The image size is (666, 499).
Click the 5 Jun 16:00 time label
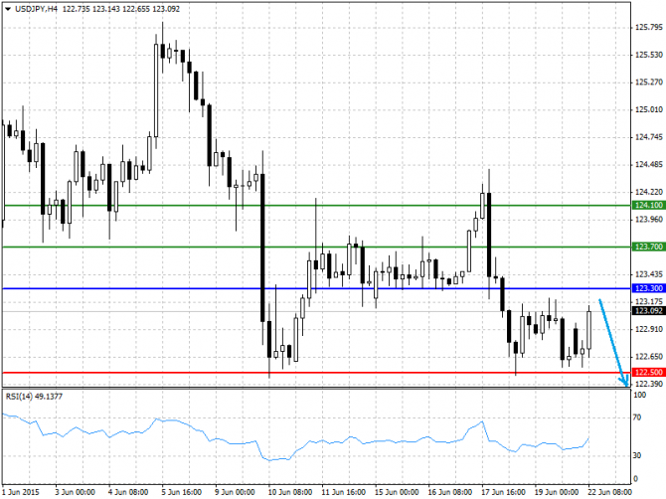point(181,492)
